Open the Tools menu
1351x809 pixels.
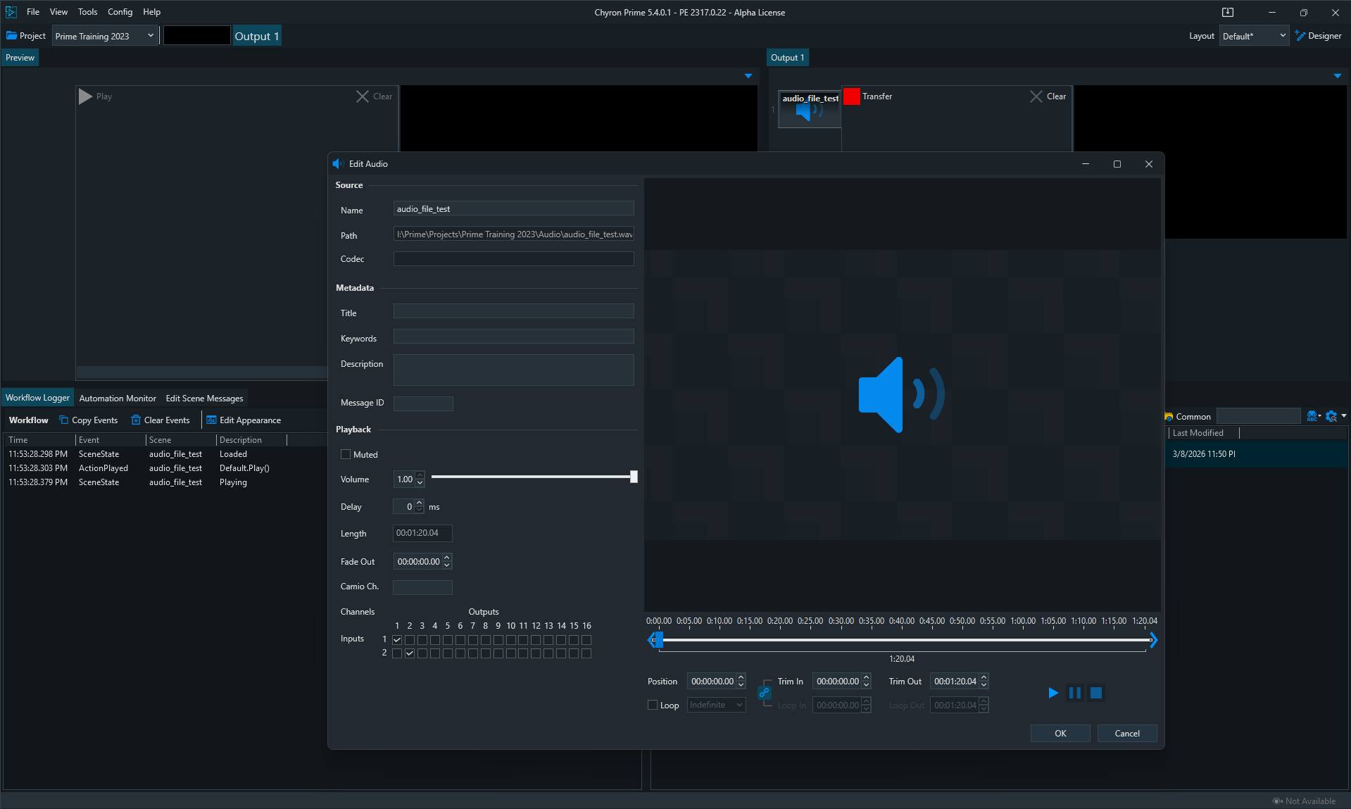(87, 12)
